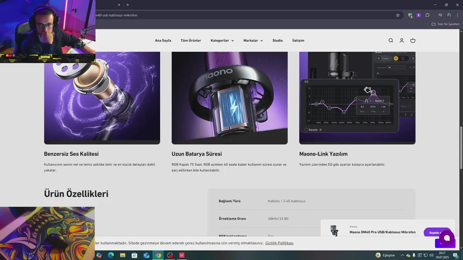Open File Explorer from the taskbar
This screenshot has height=260, width=463.
(123, 255)
